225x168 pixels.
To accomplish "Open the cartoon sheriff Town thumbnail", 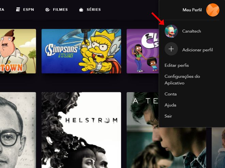I will tap(18, 51).
